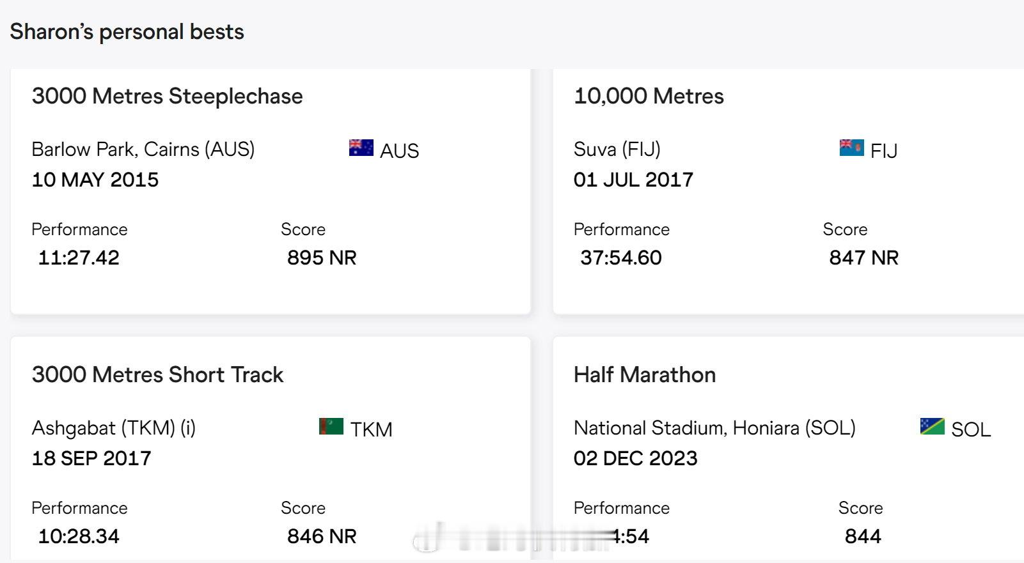Click the Fiji flag icon
Viewport: 1024px width, 563px height.
coord(851,148)
